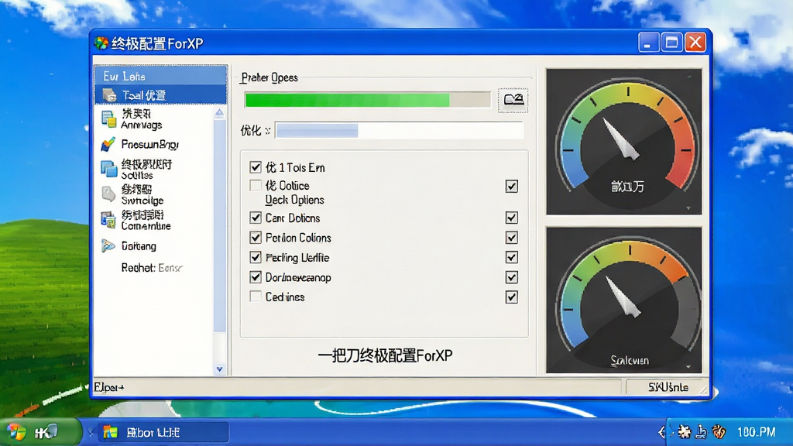
Task: Click the middle system tray icon
Action: 702,432
